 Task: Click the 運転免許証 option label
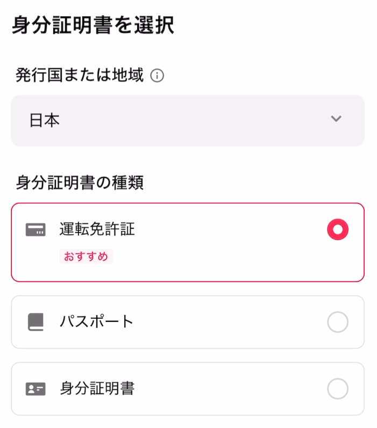pyautogui.click(x=97, y=229)
